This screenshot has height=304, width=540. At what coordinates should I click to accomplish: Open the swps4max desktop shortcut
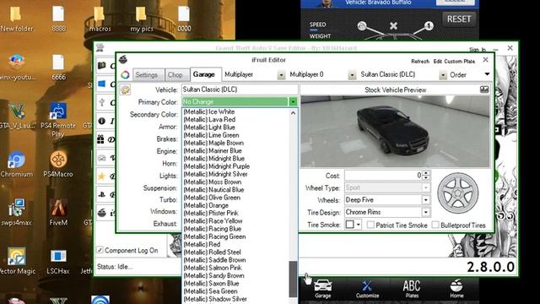[16, 213]
